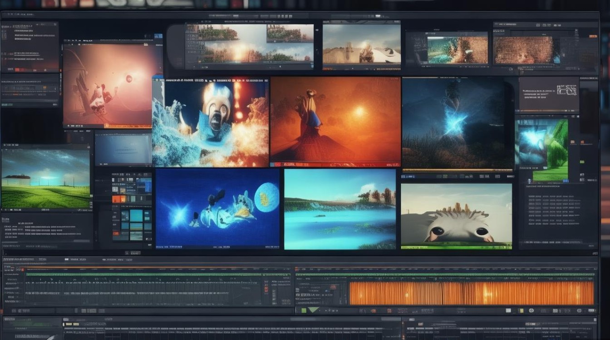Click the rightmost icon in the waveform toolbar
610x340 pixels.
pyautogui.click(x=591, y=311)
